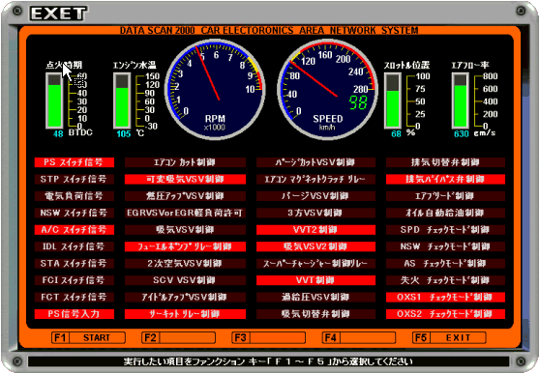Click the スーパーチャージャー制御リレー indicator
The width and height of the screenshot is (540, 374).
pos(315,264)
